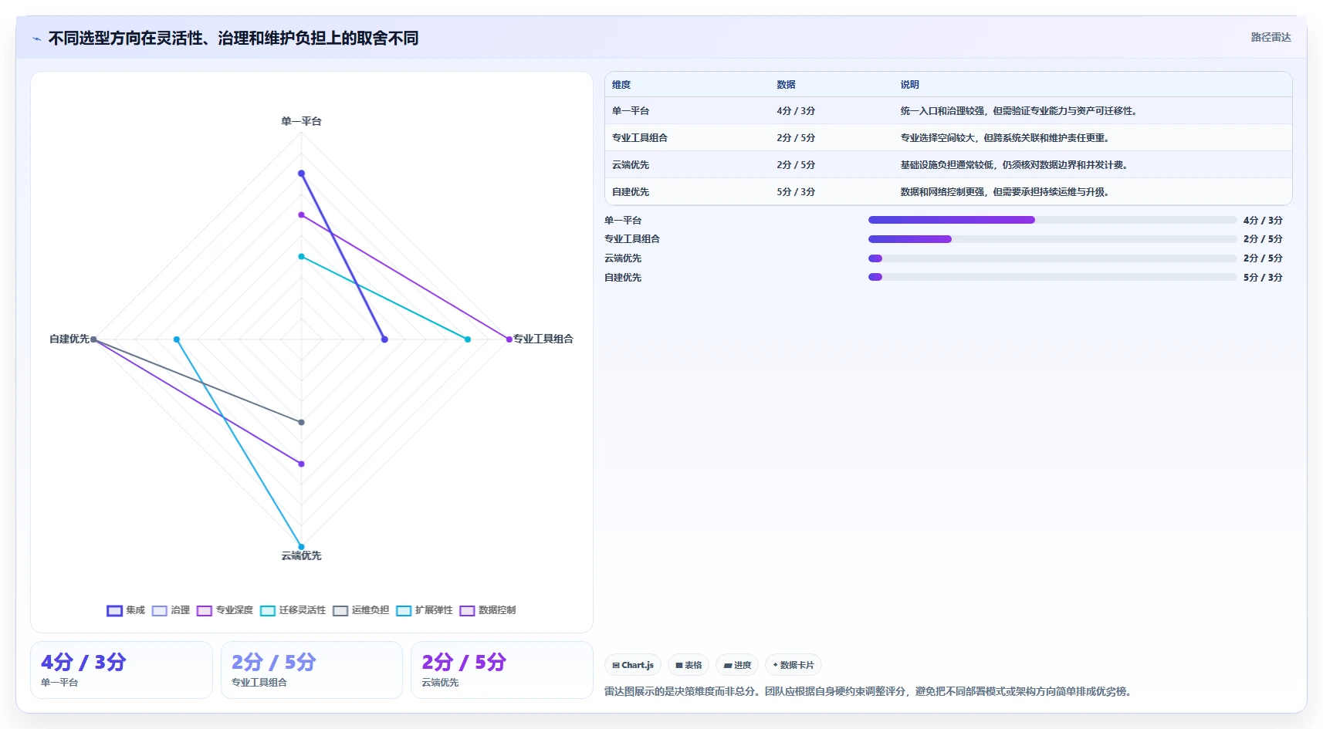Click the 云端优先 progress bar

(x=1052, y=258)
